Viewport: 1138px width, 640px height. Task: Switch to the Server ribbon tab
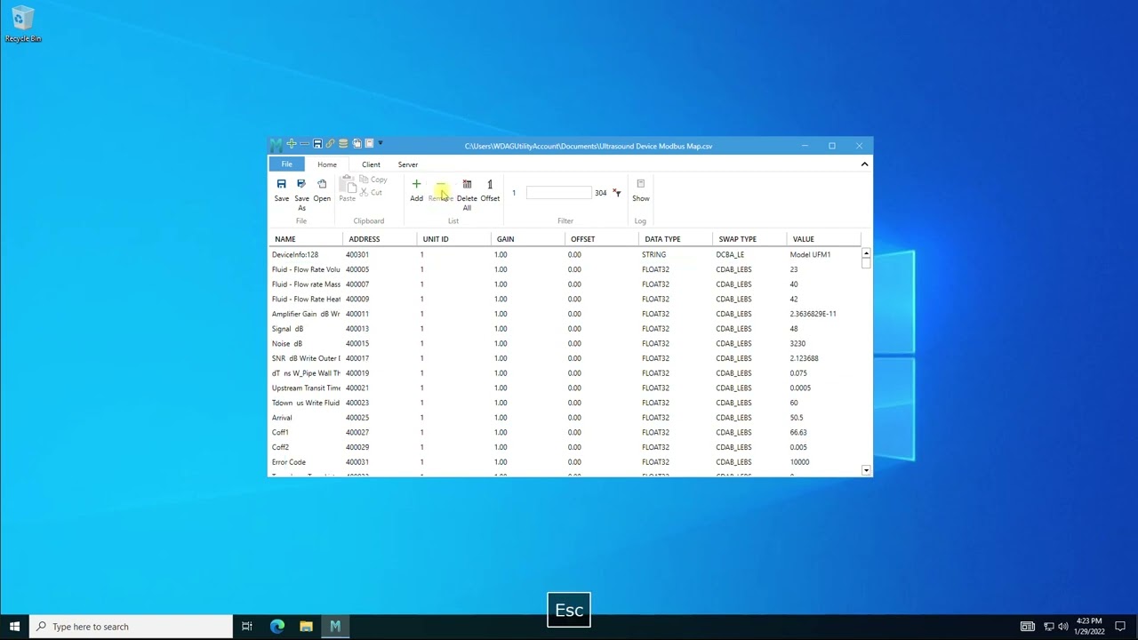click(x=408, y=164)
